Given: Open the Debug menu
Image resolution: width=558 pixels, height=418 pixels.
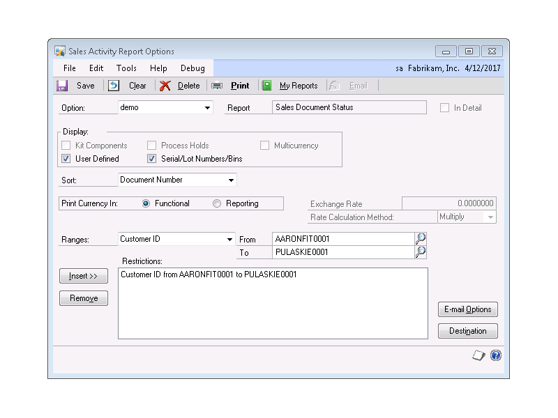Looking at the screenshot, I should [193, 68].
